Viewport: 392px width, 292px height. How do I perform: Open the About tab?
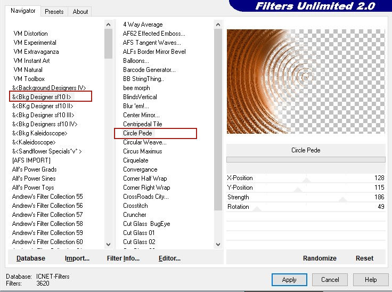click(80, 11)
